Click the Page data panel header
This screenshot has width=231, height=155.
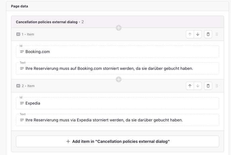pos(118,6)
